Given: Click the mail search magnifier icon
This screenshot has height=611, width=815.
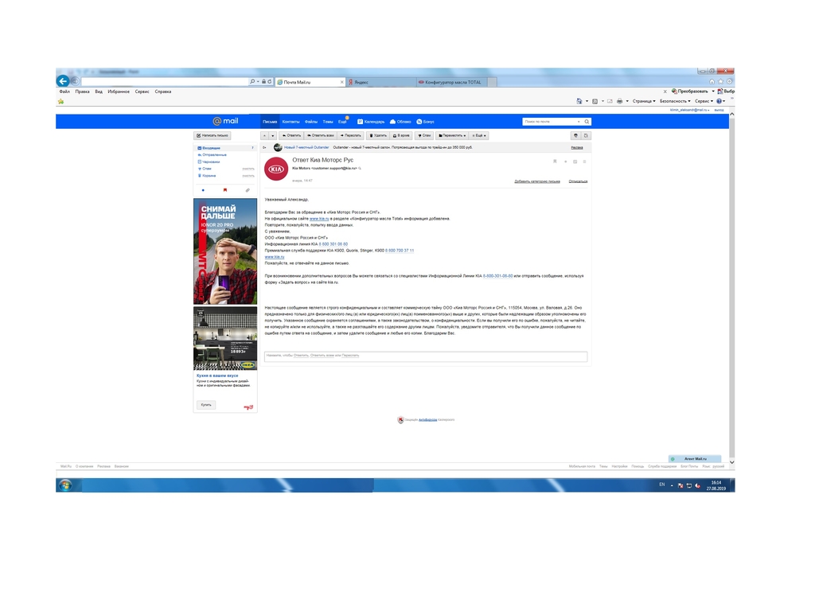Looking at the screenshot, I should tap(587, 122).
